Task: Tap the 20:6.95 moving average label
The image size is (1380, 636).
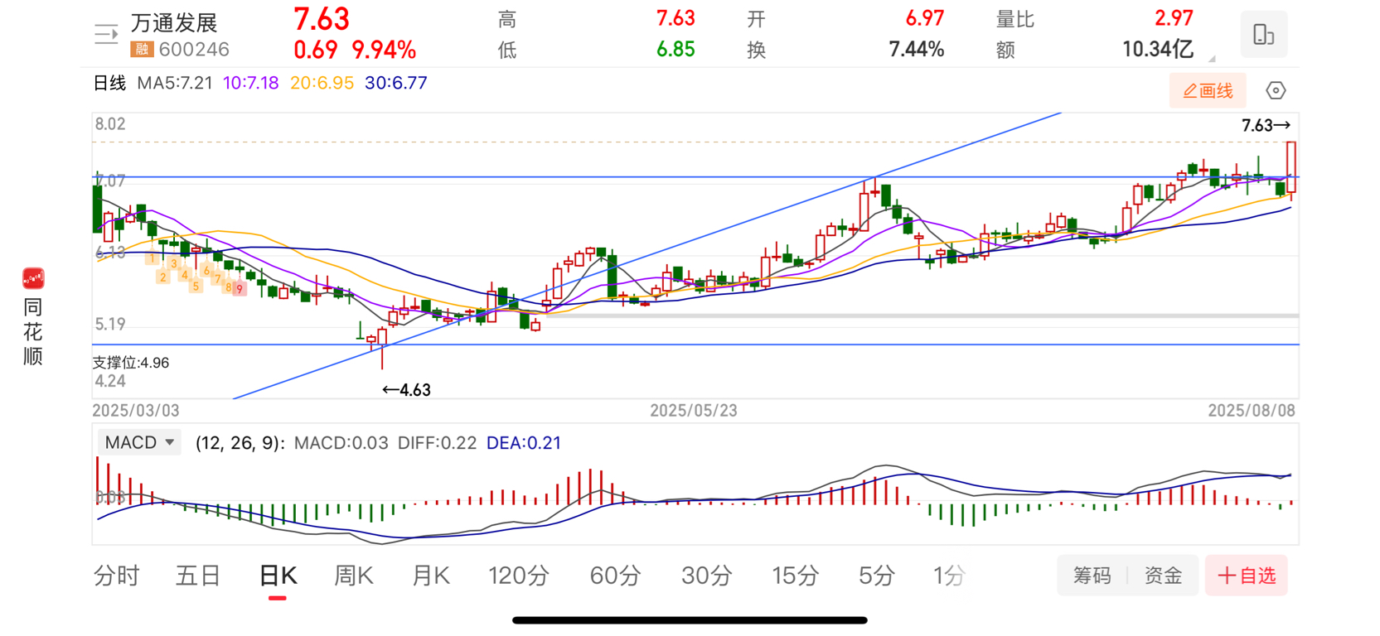Action: tap(322, 83)
